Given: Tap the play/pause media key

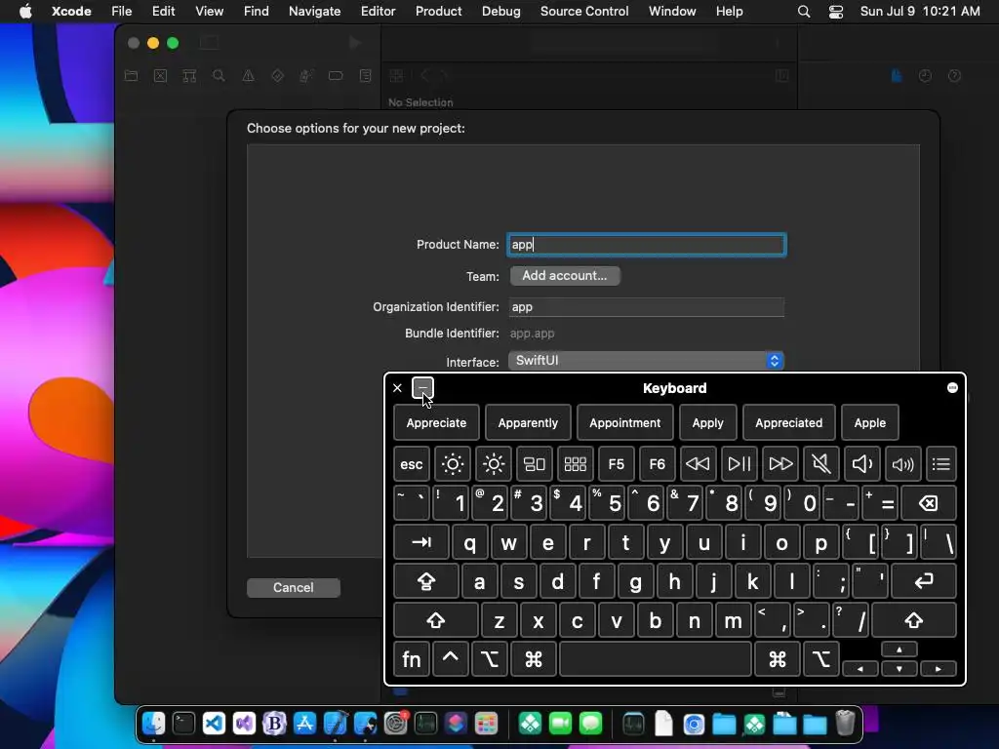Looking at the screenshot, I should [739, 463].
